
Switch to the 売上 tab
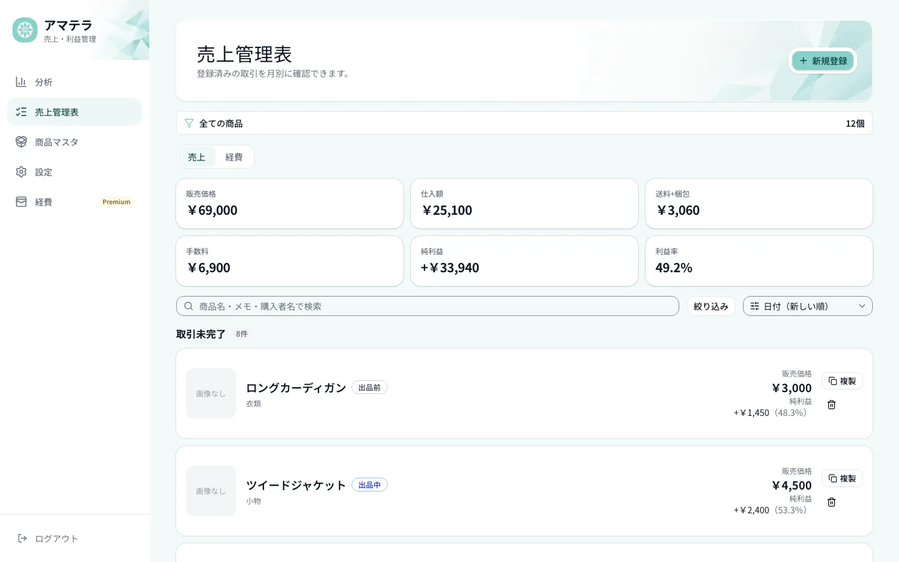pyautogui.click(x=197, y=157)
